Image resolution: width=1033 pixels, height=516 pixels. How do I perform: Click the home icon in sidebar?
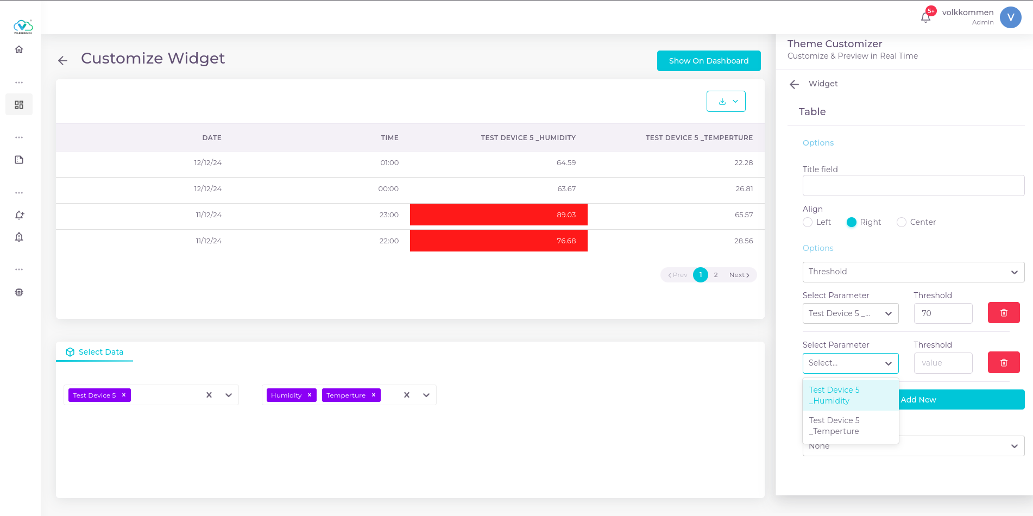coord(19,49)
